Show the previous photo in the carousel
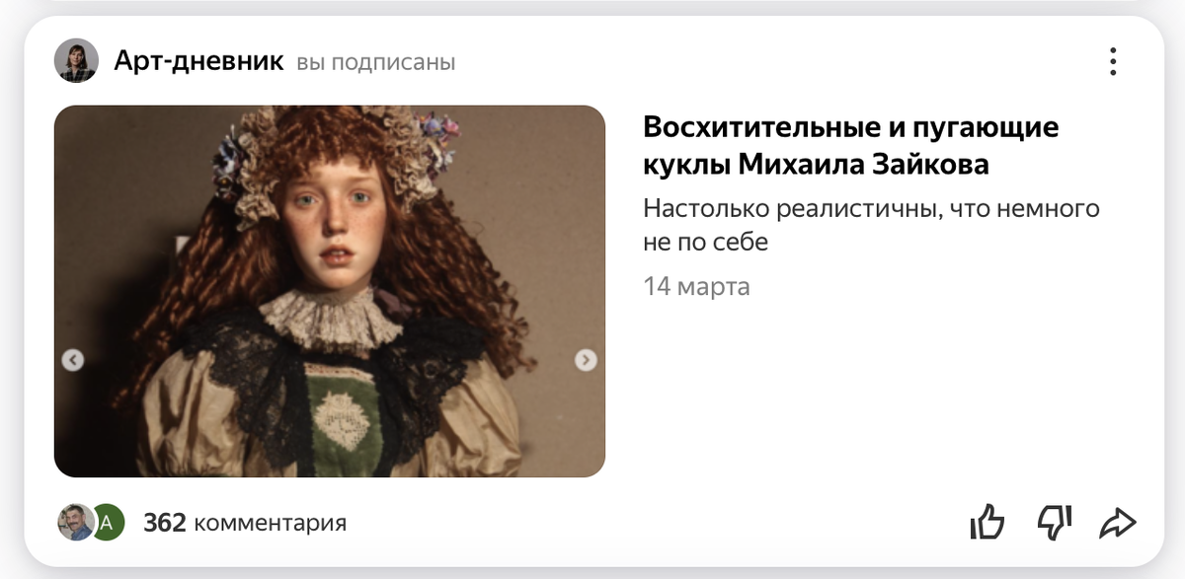The height and width of the screenshot is (579, 1185). tap(73, 360)
